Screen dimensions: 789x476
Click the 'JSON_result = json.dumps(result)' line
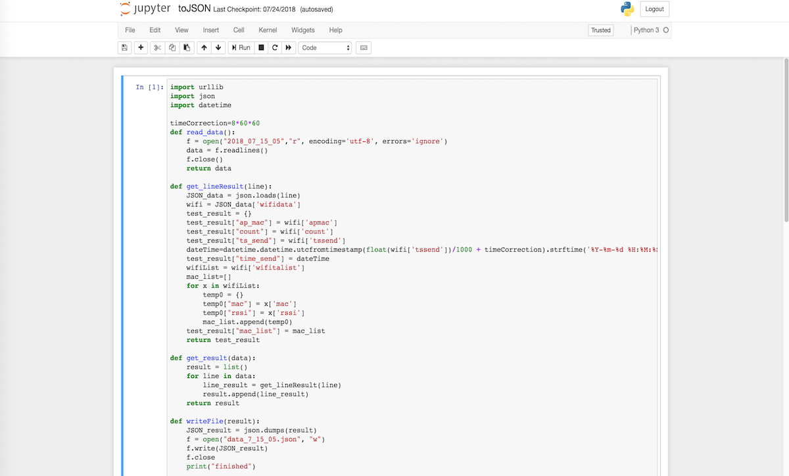click(251, 431)
